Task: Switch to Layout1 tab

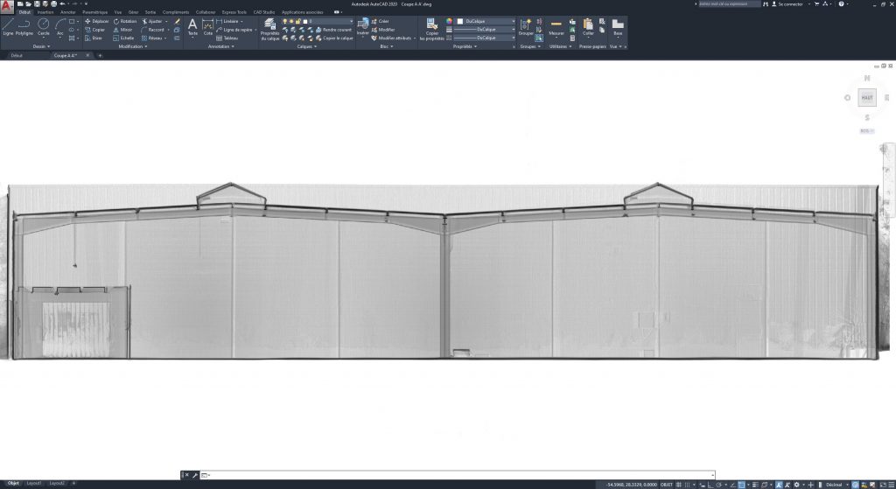Action: [x=34, y=483]
